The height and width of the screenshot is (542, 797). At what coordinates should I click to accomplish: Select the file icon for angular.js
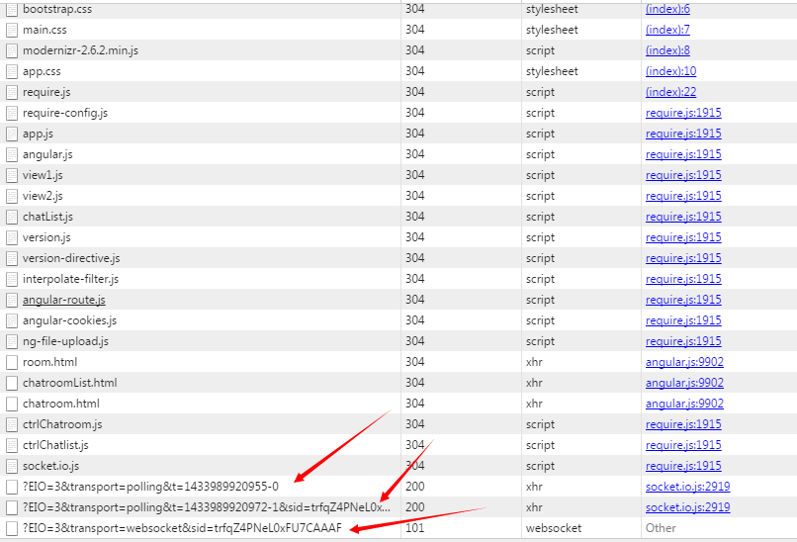tap(12, 154)
